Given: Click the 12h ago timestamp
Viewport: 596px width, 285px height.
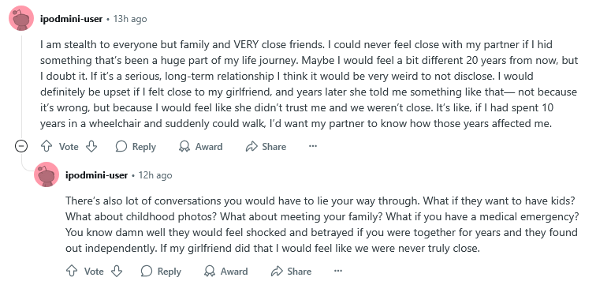Looking at the screenshot, I should 155,175.
